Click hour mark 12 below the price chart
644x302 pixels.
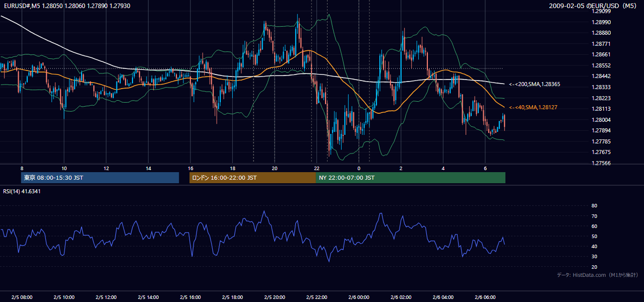[x=106, y=168]
